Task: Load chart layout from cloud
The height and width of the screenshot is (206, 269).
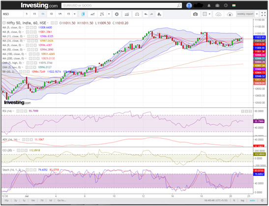Action: pos(218,14)
